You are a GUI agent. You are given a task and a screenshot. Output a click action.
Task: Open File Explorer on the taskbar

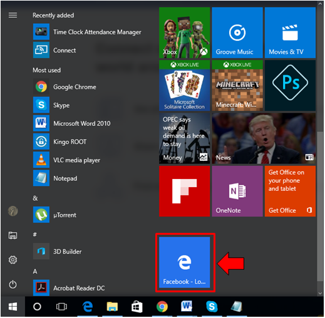point(112,307)
